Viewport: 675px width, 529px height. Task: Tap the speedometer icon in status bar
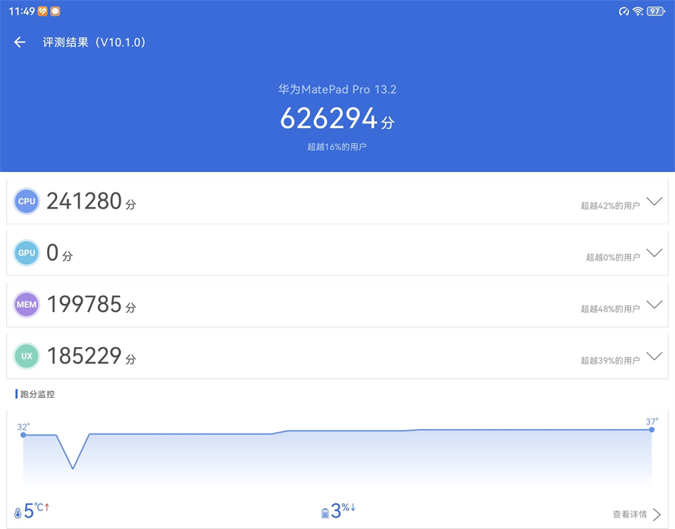pyautogui.click(x=623, y=11)
